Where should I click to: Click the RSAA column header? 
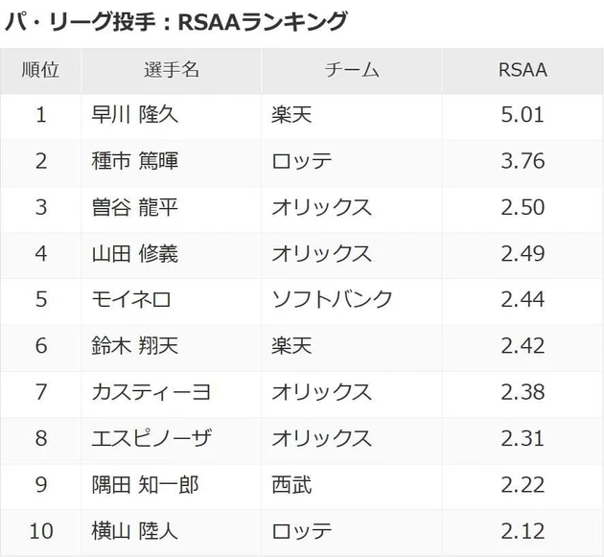523,70
